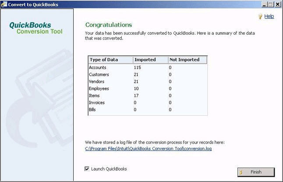Viewport: 283px width, 182px height.
Task: Click the QuickBooks Conversion Tool logo
Action: point(36,28)
